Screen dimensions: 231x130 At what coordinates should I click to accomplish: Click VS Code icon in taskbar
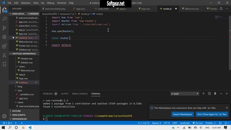coord(30,127)
